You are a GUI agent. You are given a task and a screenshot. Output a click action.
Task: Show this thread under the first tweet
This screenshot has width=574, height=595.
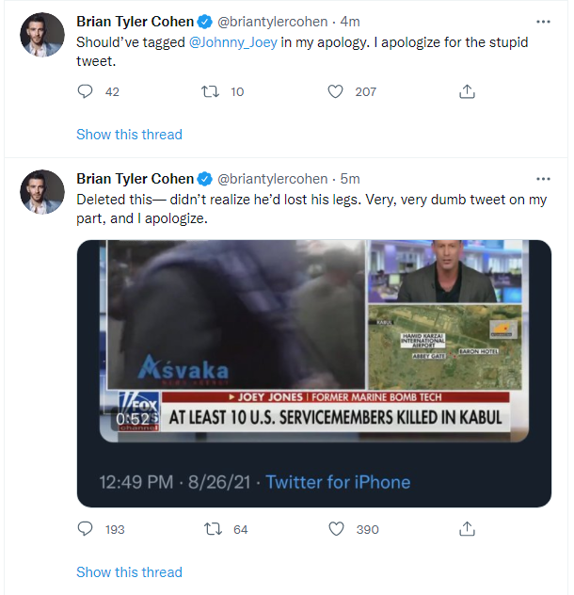(129, 135)
